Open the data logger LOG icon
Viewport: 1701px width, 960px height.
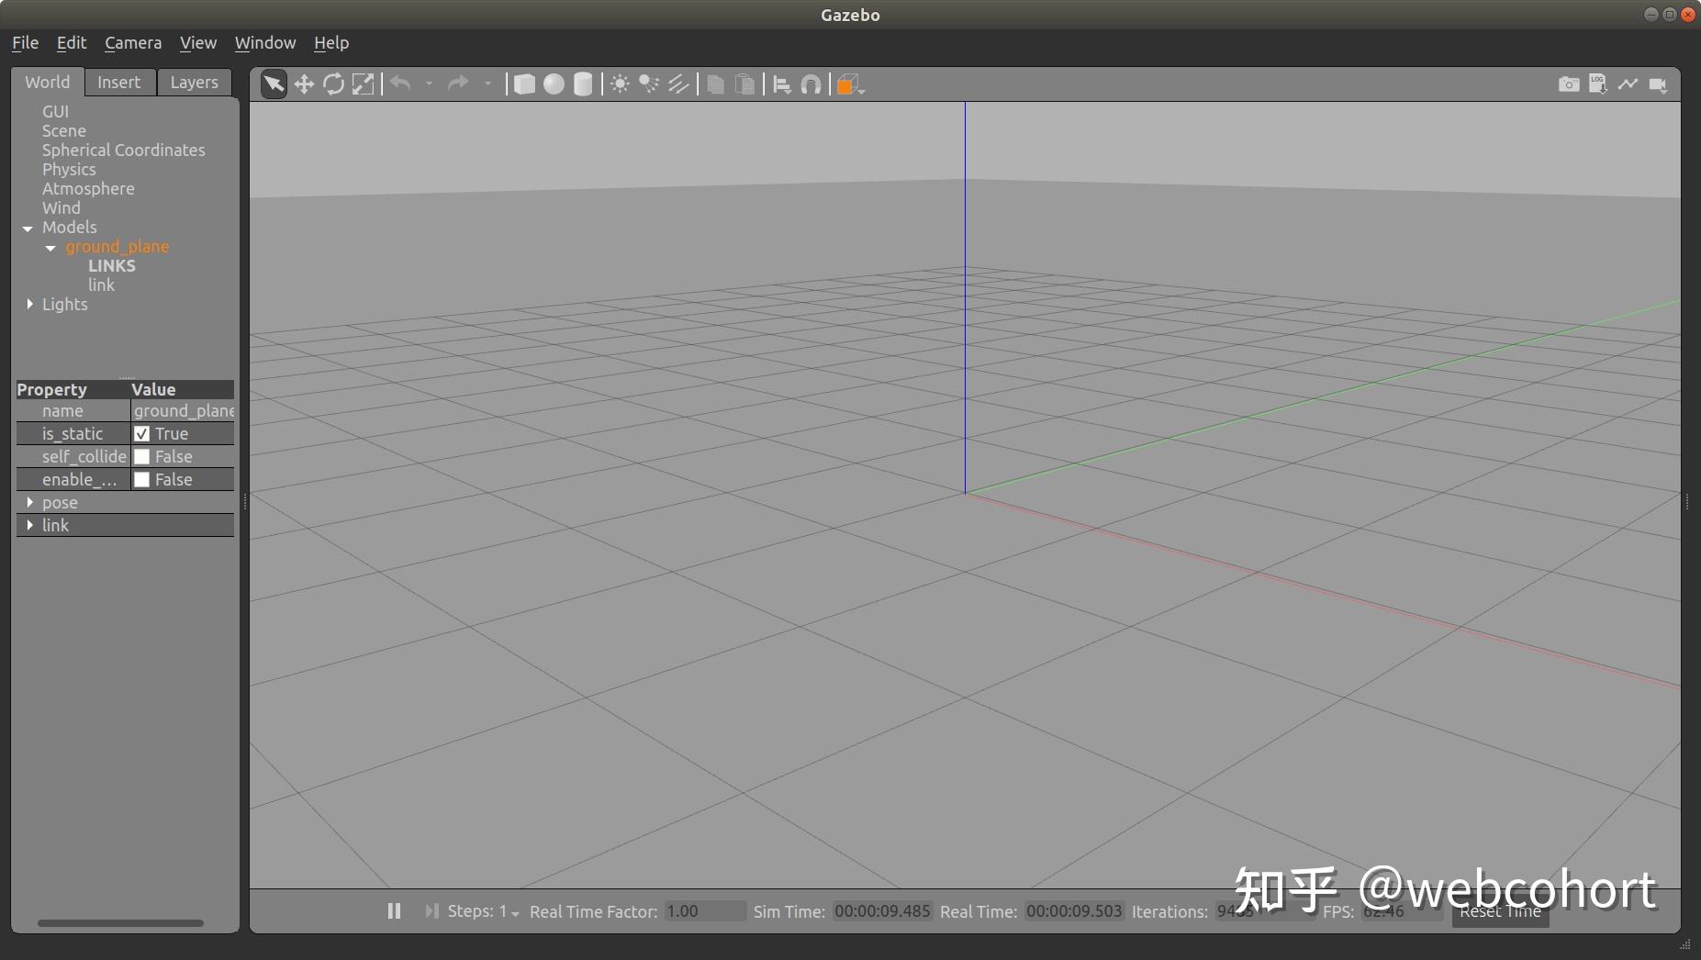coord(1598,84)
